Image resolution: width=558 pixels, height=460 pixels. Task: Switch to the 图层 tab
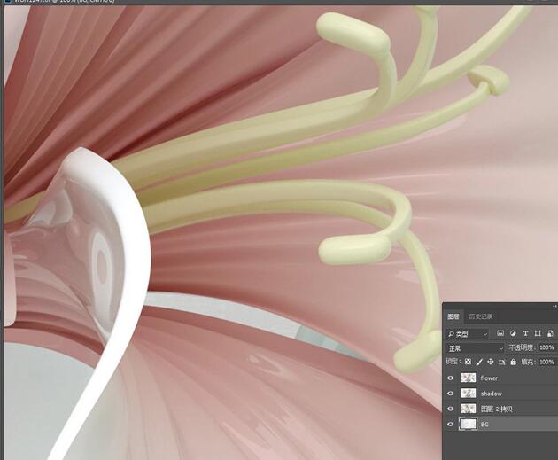[x=453, y=316]
